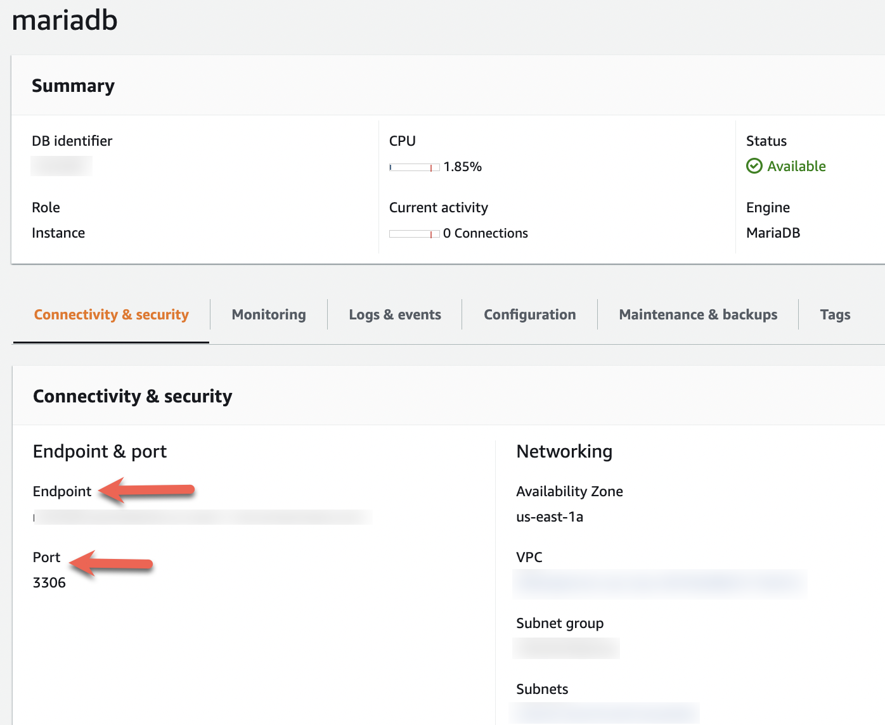Click the Availability Zone label
This screenshot has height=725, width=885.
[569, 491]
